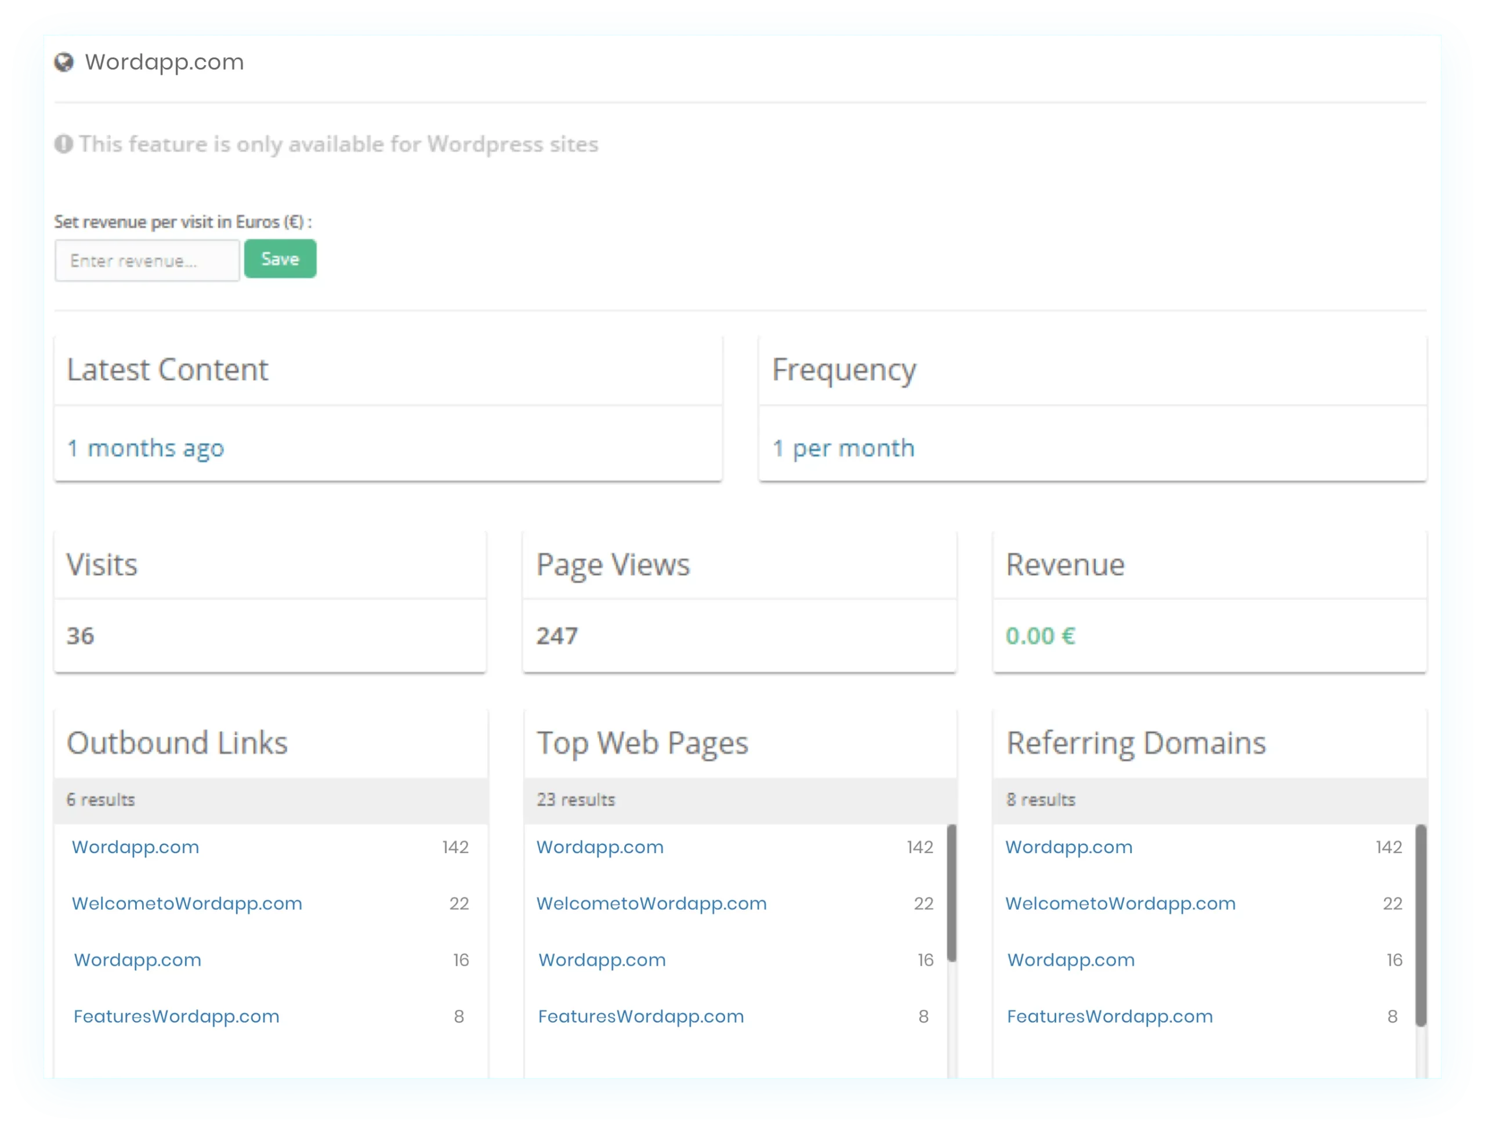Viewport: 1485px width, 1131px height.
Task: Click the 1 per month Frequency value
Action: pos(843,448)
